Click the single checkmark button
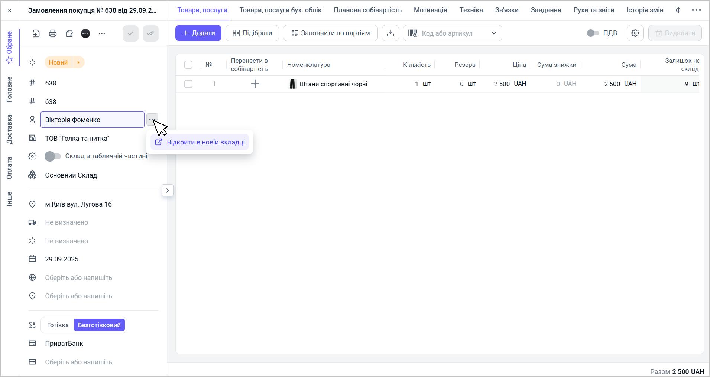Screen dimensions: 710x377 [130, 33]
